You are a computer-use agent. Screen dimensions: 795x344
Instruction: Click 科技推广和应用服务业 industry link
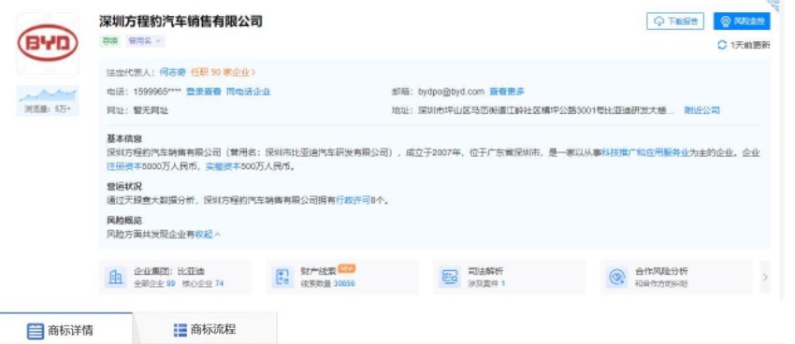point(645,153)
